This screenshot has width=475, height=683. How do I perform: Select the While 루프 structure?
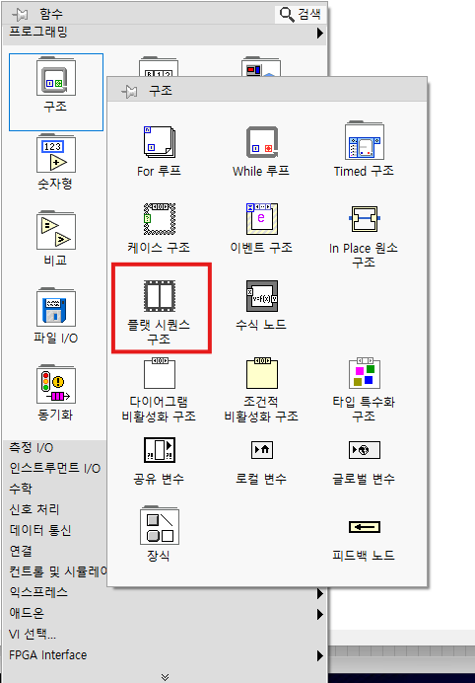tap(262, 142)
